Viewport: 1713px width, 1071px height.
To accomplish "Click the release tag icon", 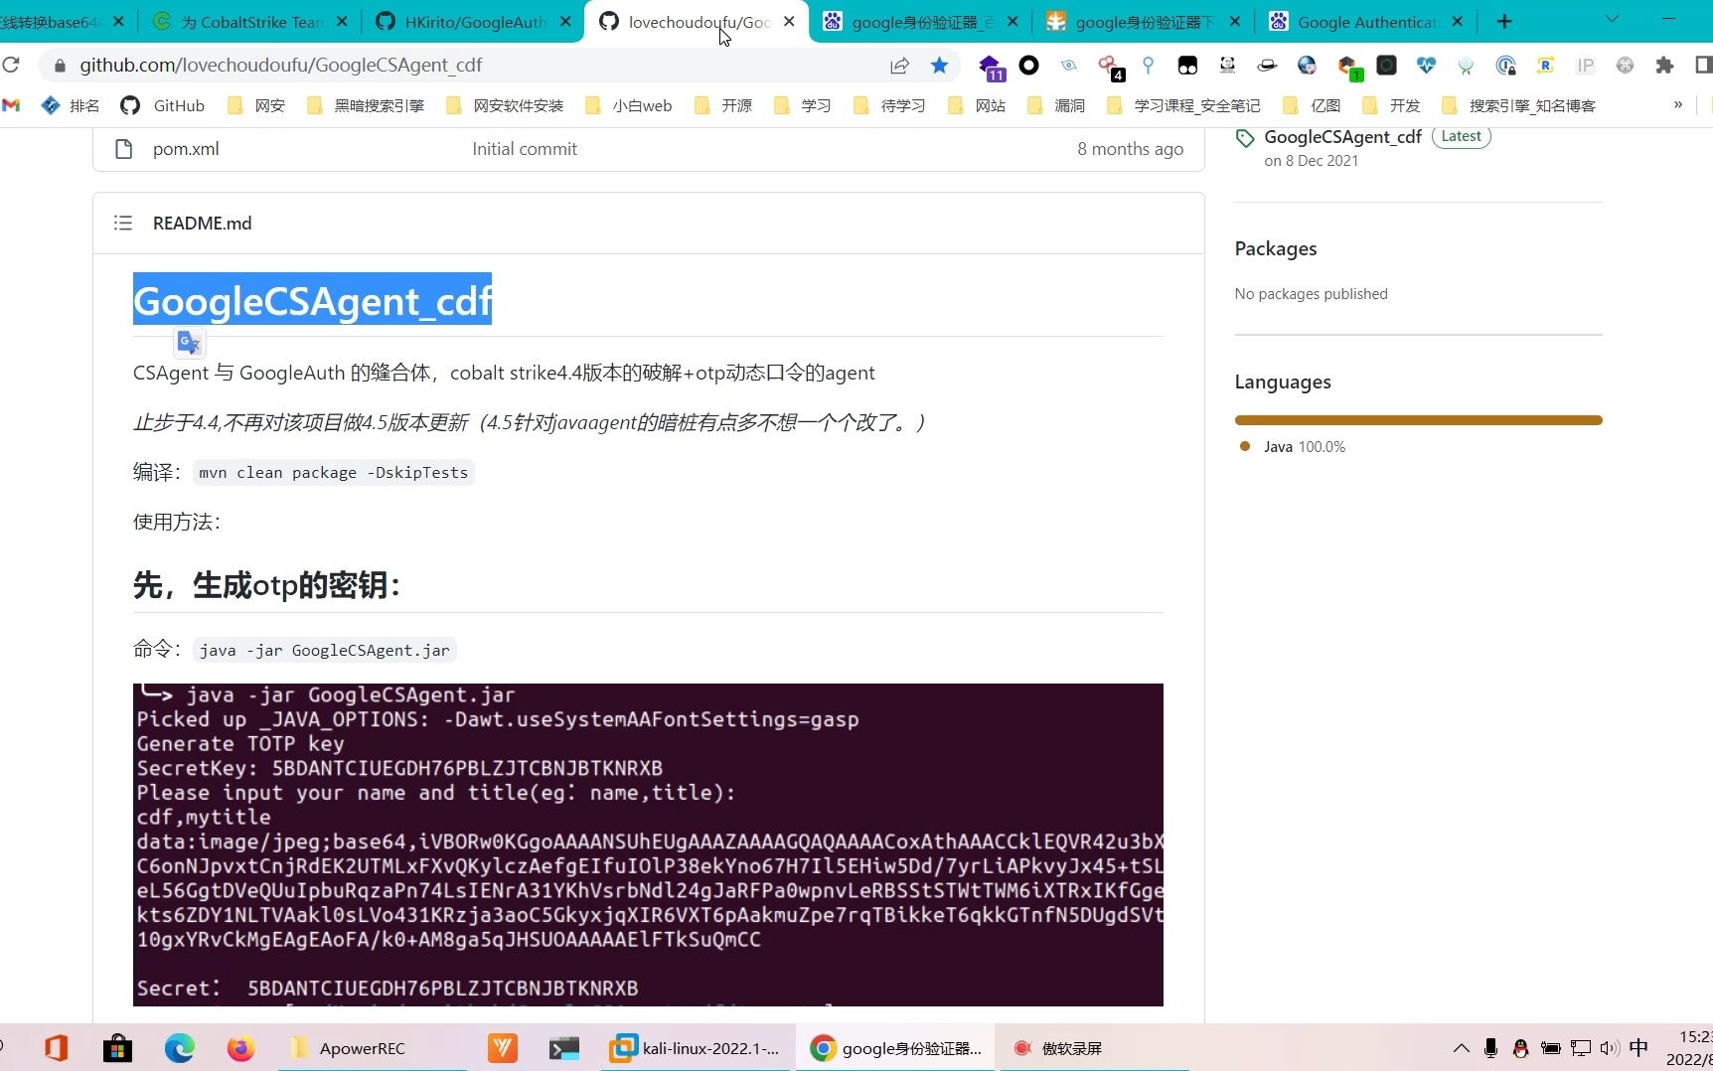I will tap(1244, 138).
